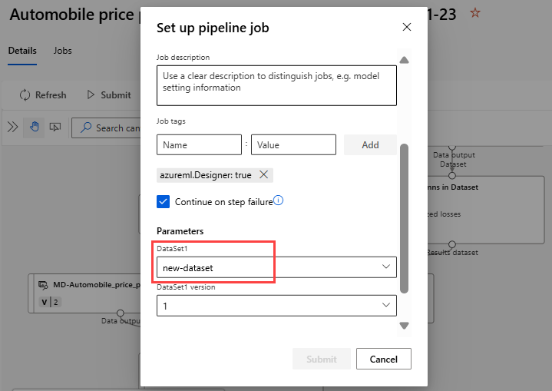The height and width of the screenshot is (391, 552).
Task: Click the Job description text area
Action: coord(276,85)
